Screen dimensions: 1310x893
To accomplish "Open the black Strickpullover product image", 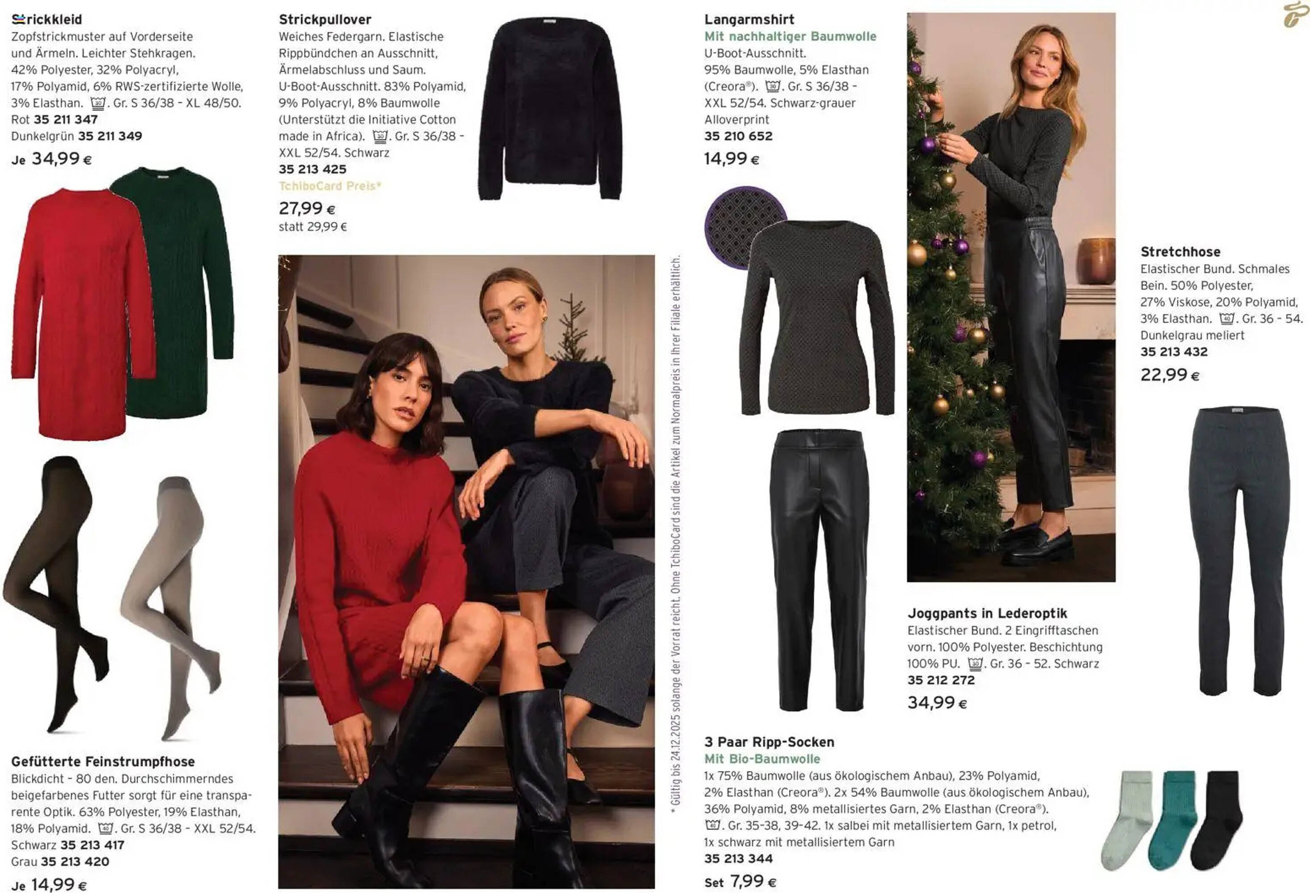I will (x=551, y=108).
